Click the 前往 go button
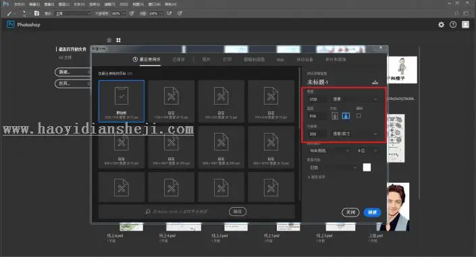Screen dimensions: 476x257 [238, 212]
